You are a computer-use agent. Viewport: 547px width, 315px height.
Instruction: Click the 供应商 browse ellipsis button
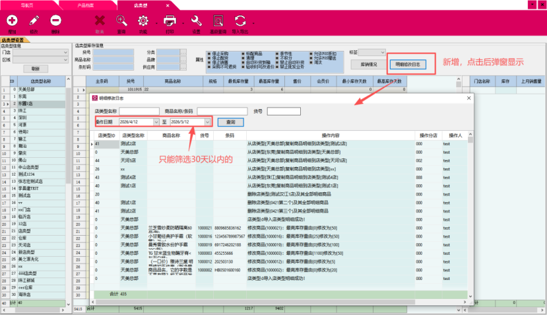click(x=183, y=67)
